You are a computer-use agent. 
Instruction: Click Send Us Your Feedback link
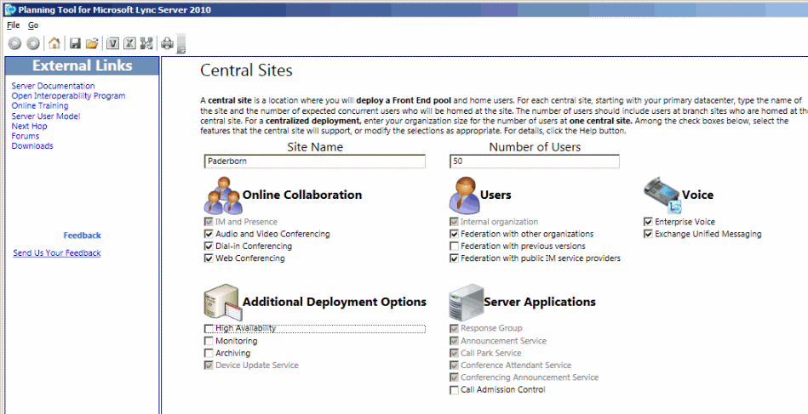coord(57,253)
